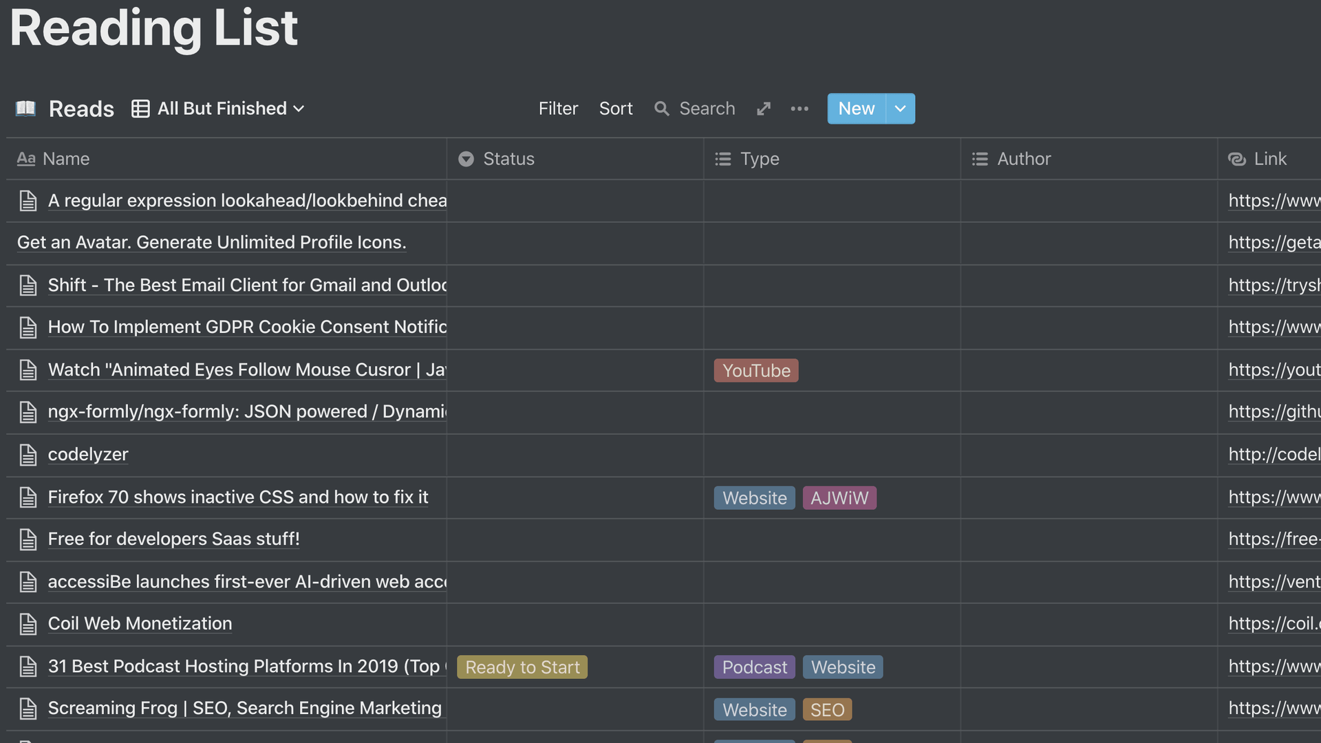This screenshot has width=1321, height=743.
Task: Open the dropdown arrow next to New
Action: 900,109
